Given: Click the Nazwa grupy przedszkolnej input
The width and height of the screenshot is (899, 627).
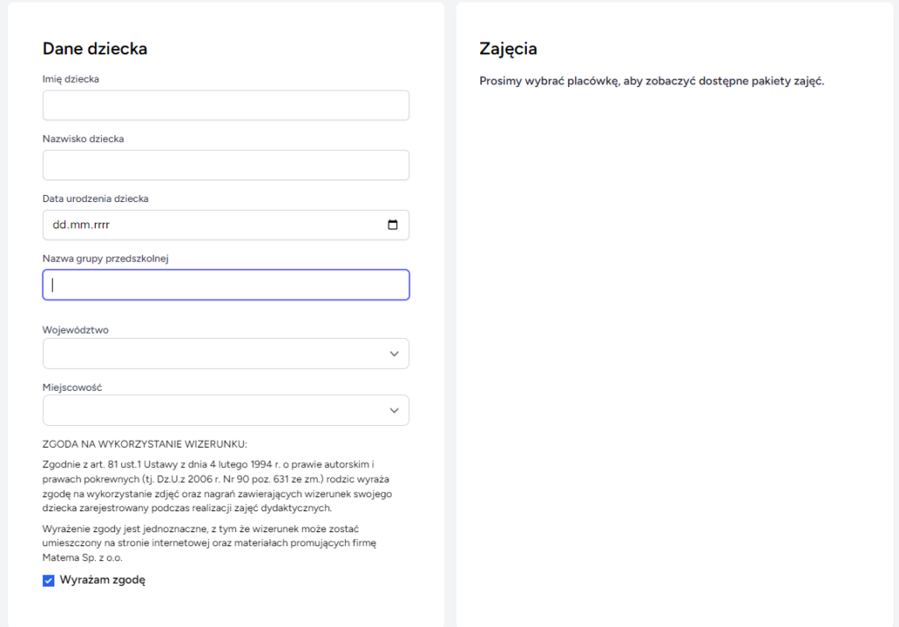Looking at the screenshot, I should [x=225, y=285].
